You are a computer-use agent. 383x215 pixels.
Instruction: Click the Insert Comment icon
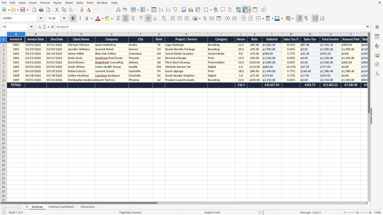click(223, 10)
